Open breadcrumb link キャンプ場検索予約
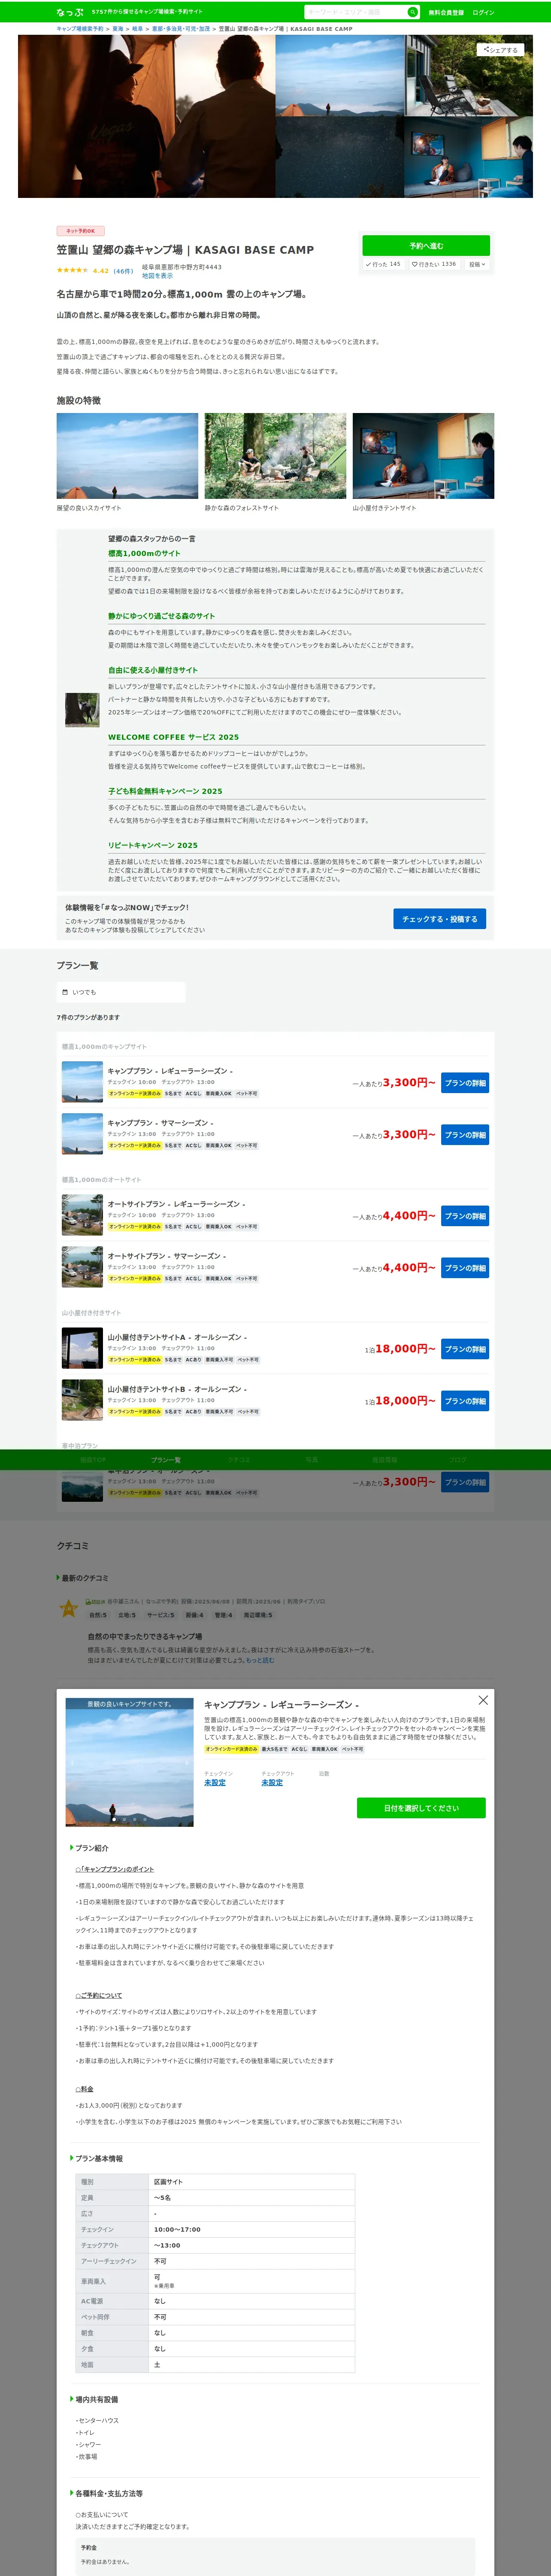Screen dimensions: 551x2576 [80, 29]
